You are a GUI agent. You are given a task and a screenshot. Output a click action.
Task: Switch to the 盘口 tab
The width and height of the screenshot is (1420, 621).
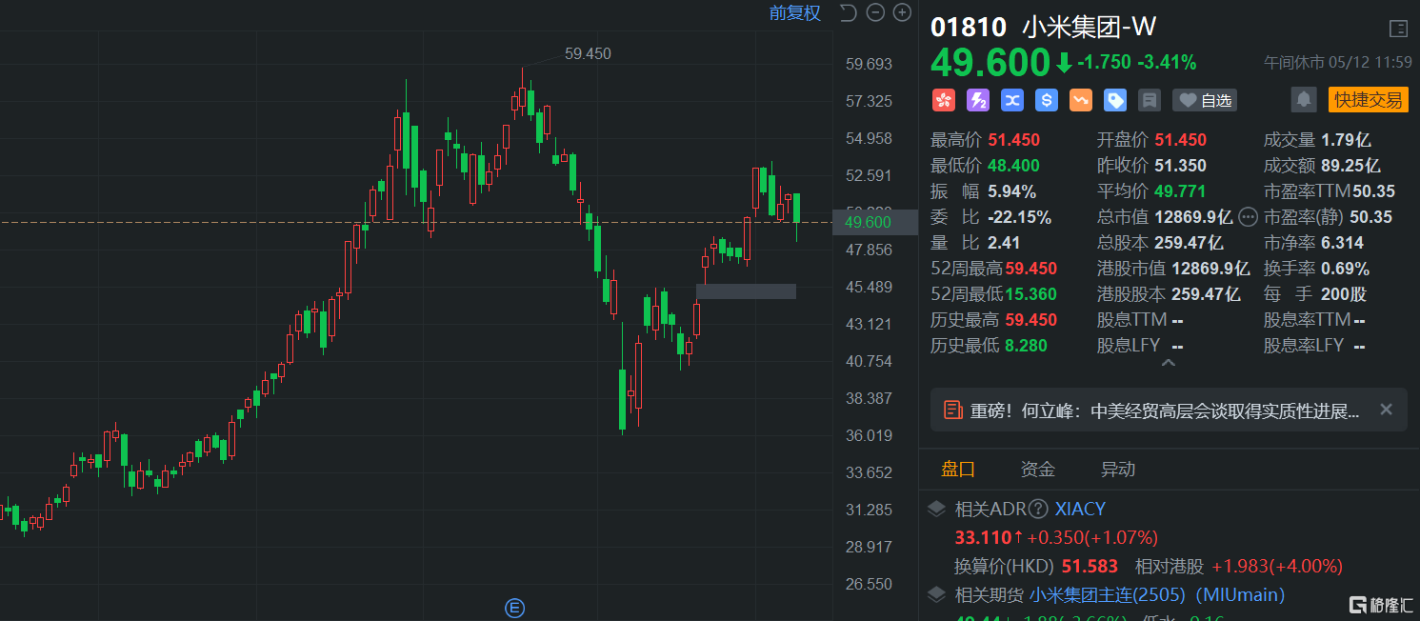click(958, 469)
